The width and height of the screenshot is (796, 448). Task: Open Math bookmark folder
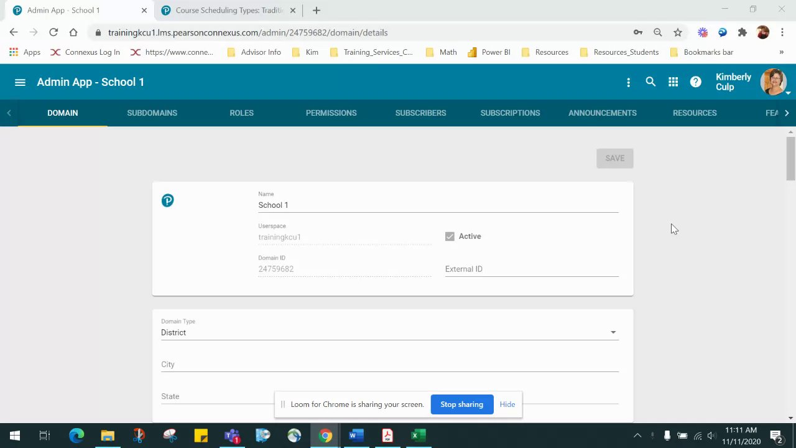coord(441,52)
